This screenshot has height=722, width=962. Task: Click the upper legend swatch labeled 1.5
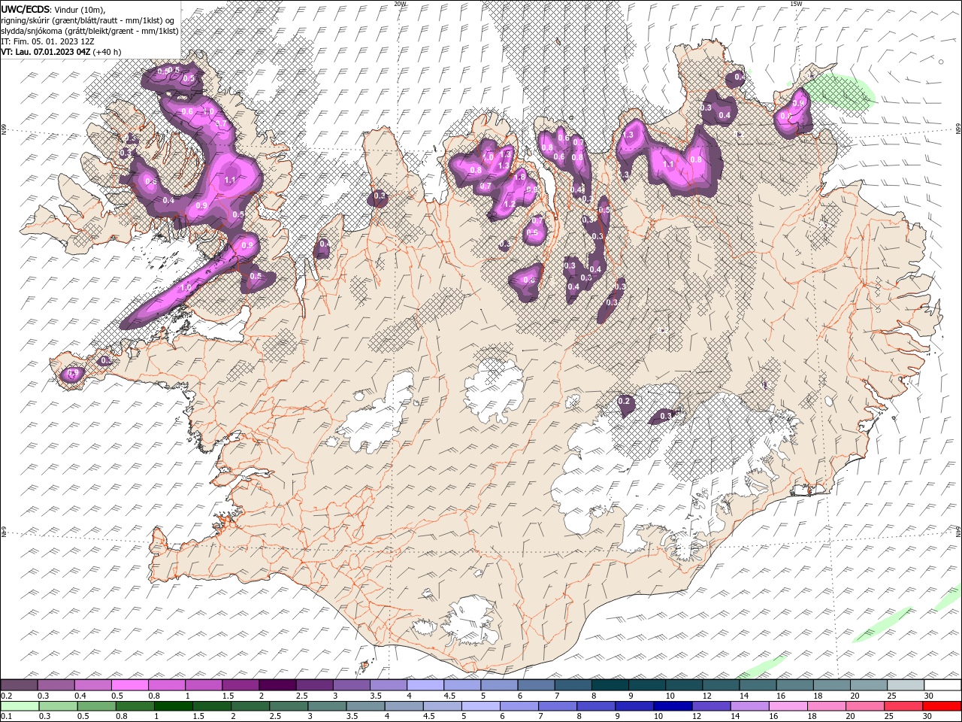pyautogui.click(x=240, y=685)
